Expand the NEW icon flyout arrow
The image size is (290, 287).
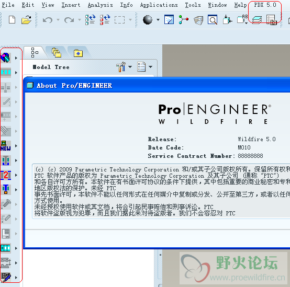(16, 146)
